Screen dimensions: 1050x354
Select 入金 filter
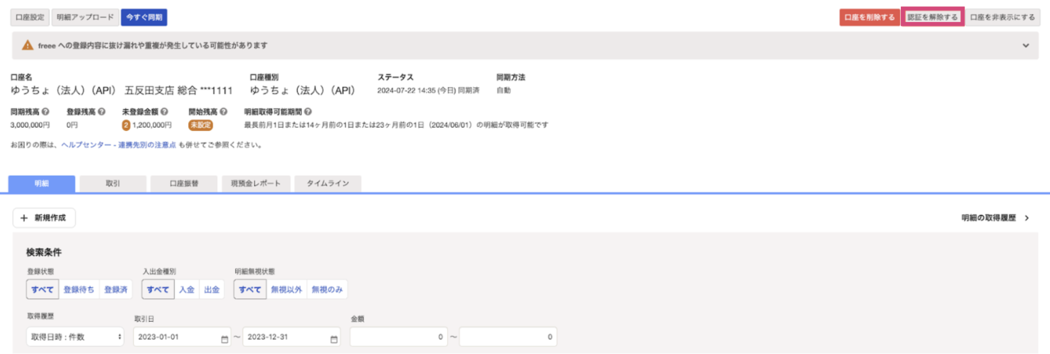(x=187, y=289)
